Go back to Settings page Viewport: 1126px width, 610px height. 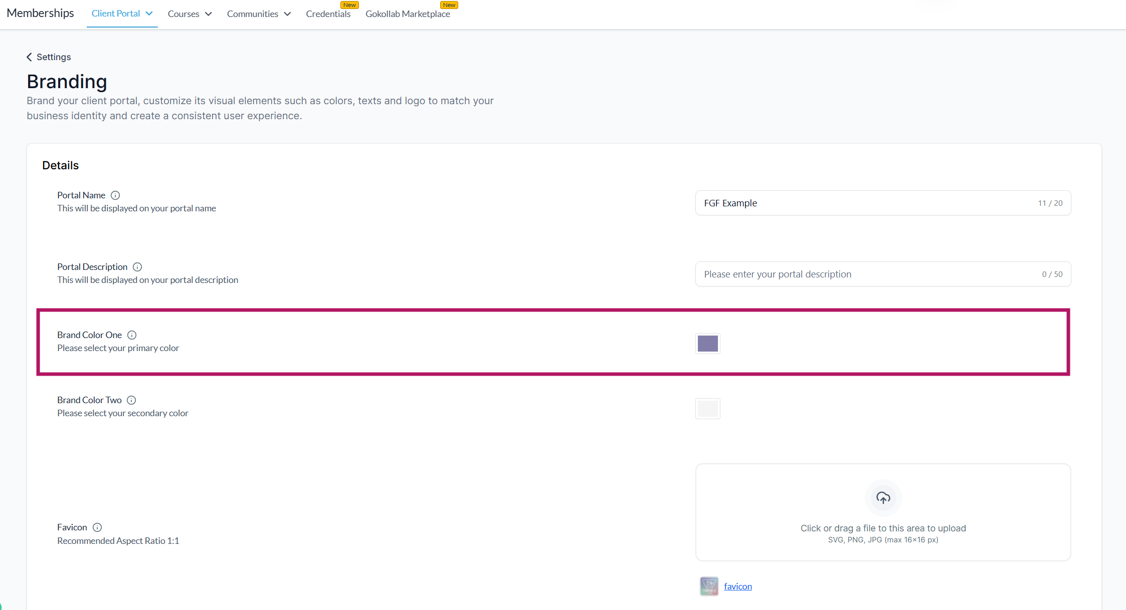pos(54,57)
